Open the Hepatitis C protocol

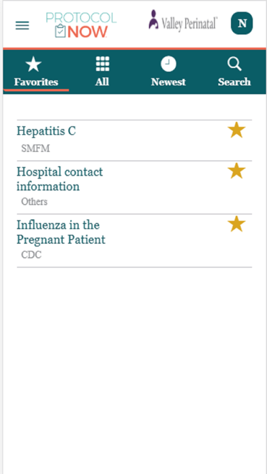tap(46, 131)
